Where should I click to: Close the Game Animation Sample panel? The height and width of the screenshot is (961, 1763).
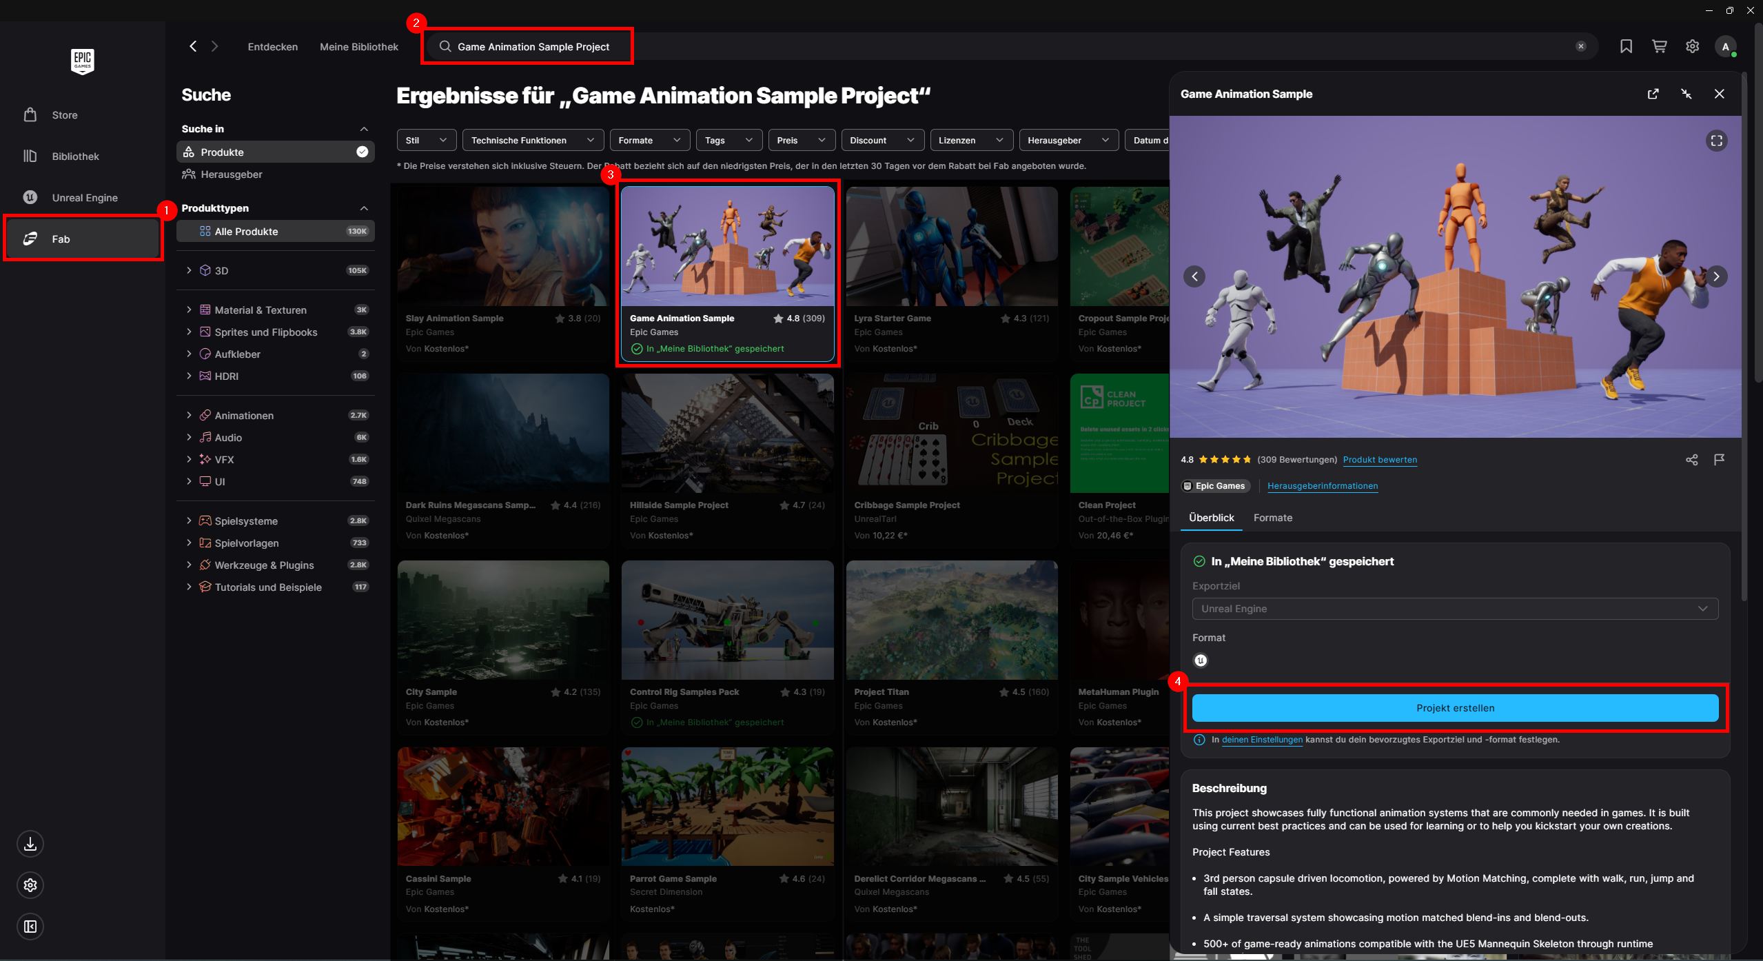[x=1719, y=94]
